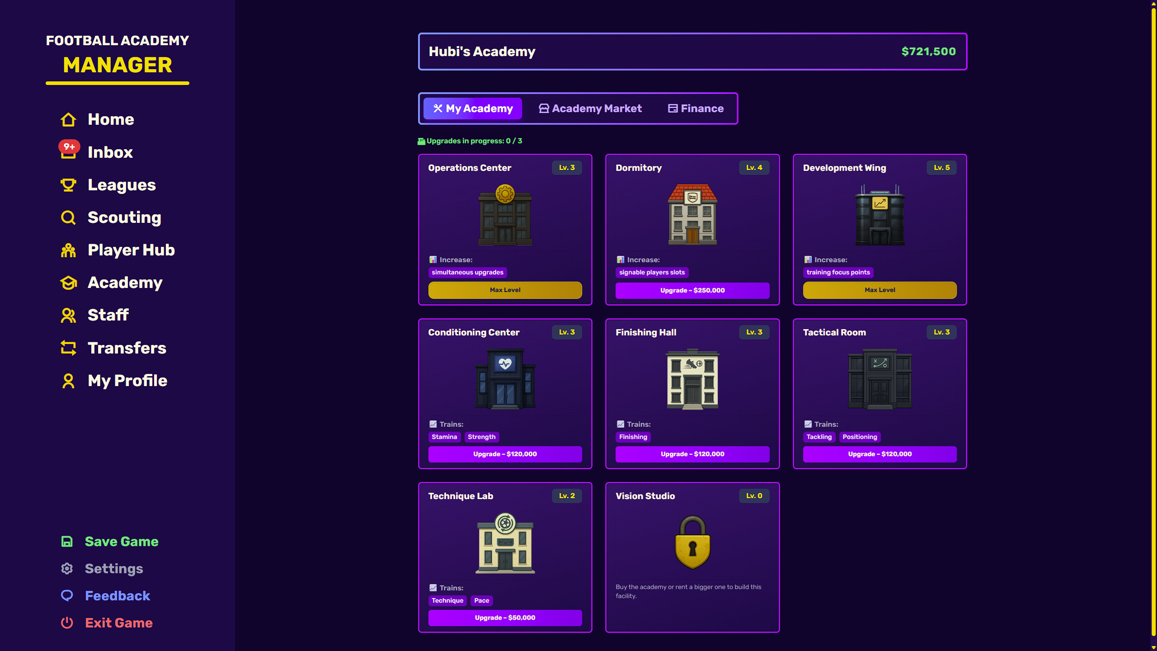Save the game using the disk icon
The image size is (1157, 651).
67,541
